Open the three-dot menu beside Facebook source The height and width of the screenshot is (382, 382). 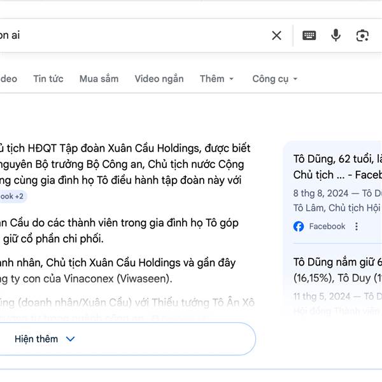tap(357, 227)
